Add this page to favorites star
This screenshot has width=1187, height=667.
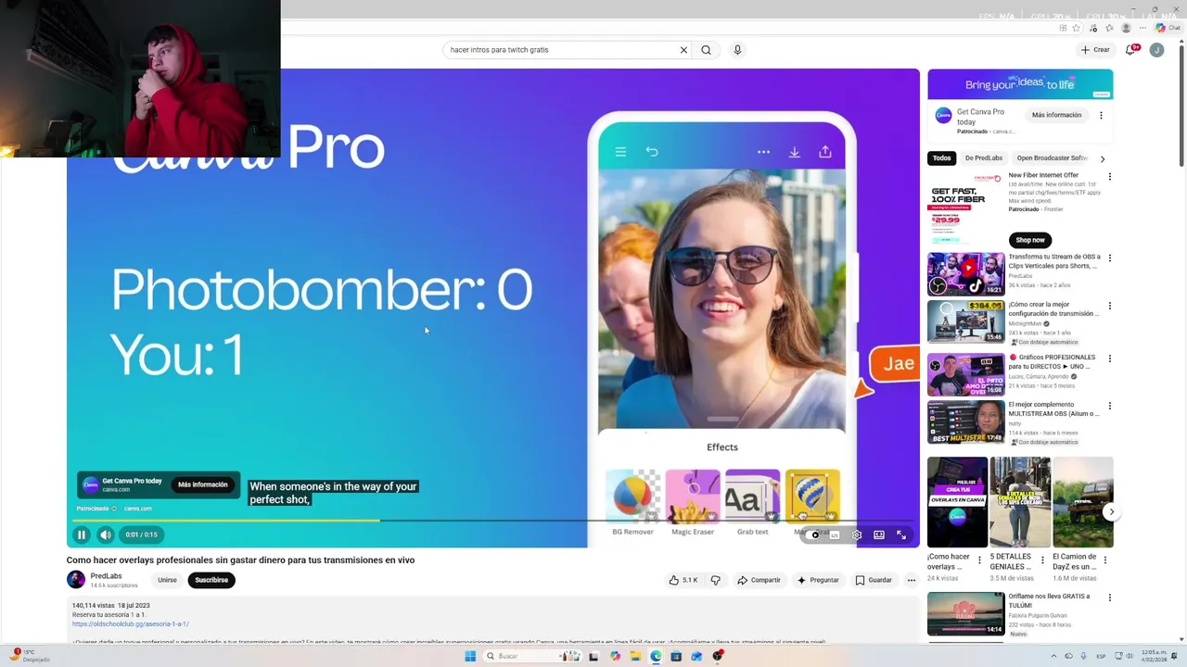1076,28
